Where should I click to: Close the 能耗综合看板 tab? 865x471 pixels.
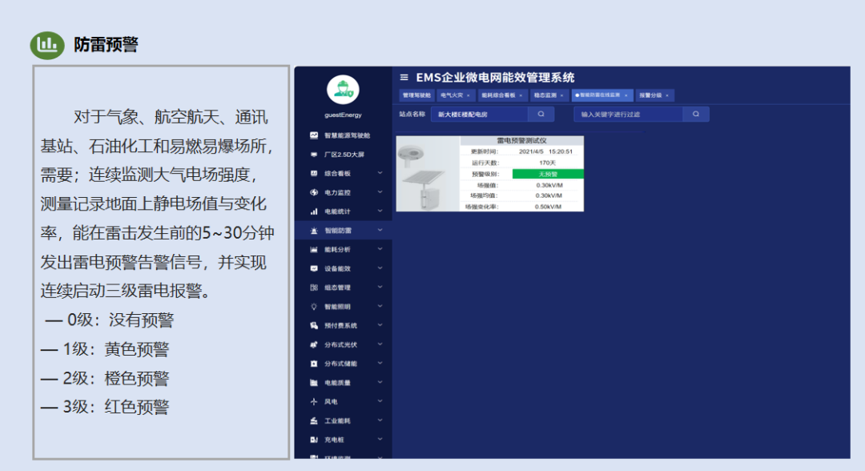tap(521, 95)
